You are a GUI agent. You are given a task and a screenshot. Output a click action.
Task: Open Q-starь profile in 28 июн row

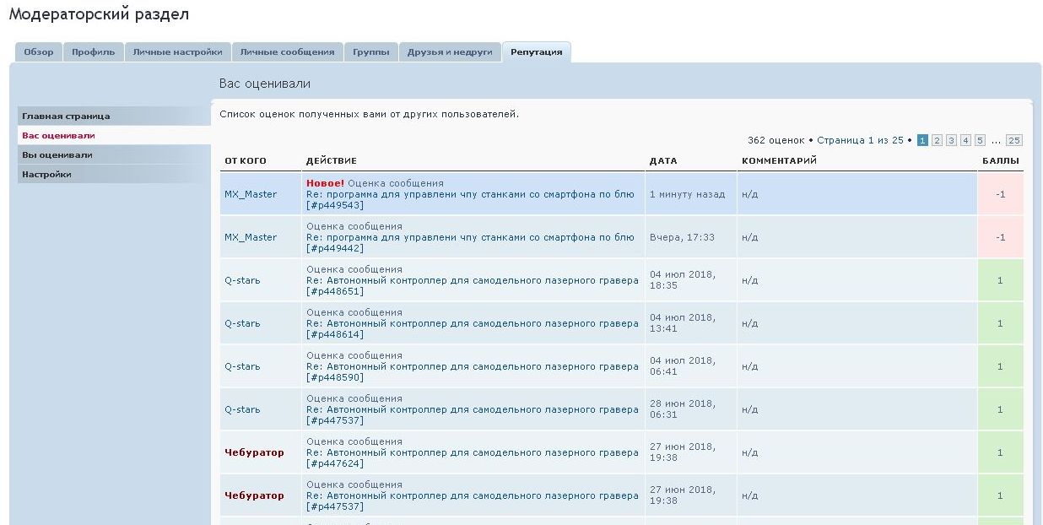point(242,409)
